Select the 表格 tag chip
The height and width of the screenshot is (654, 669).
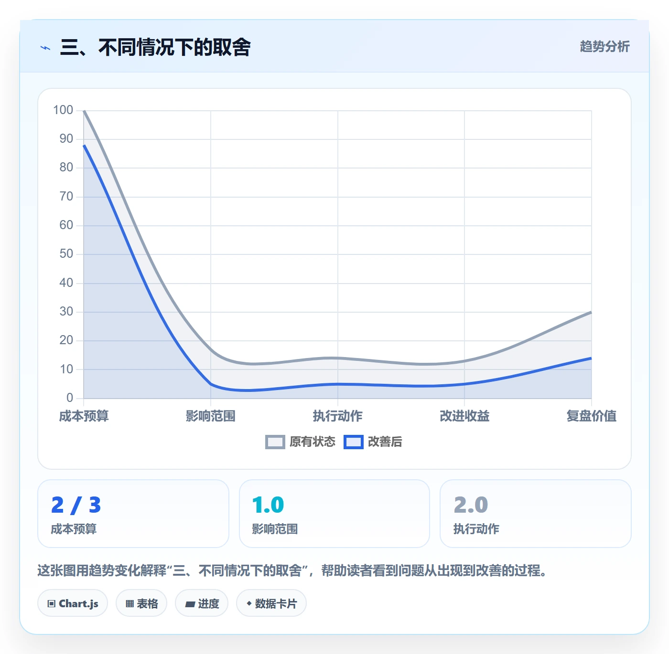coord(141,603)
